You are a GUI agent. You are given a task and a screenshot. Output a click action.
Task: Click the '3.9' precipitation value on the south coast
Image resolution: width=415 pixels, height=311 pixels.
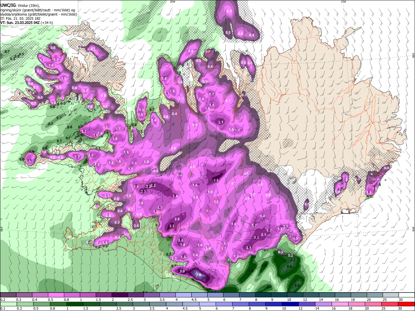click(198, 275)
